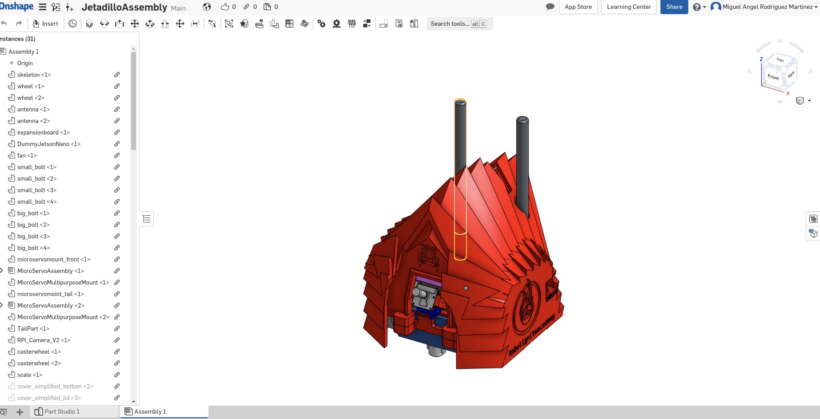
Task: Select wheel <2> in instance list
Action: [x=31, y=98]
